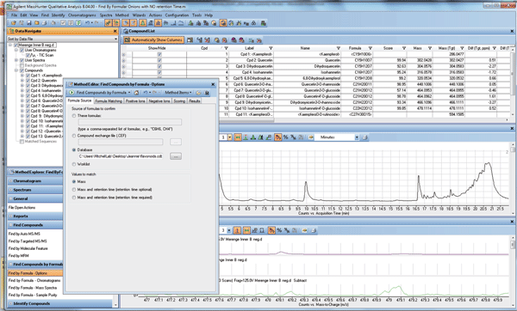
Task: Expand the Chromatogram section in Method Explorer
Action: tap(10, 181)
